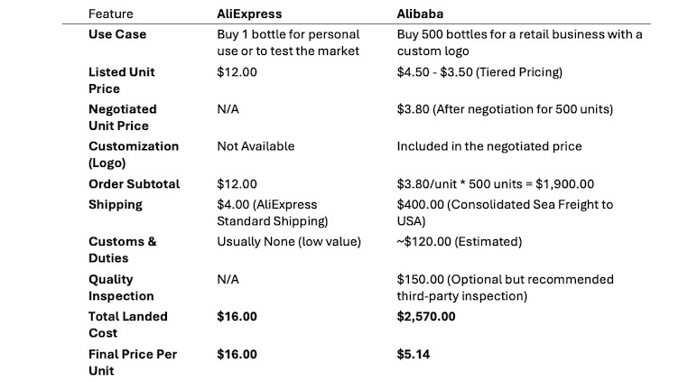Click the Negotiated Unit Price label
This screenshot has height=382, width=679.
pos(123,117)
